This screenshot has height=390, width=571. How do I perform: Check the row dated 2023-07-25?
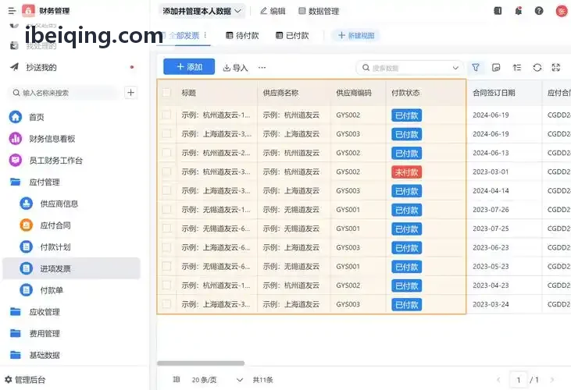coord(166,229)
